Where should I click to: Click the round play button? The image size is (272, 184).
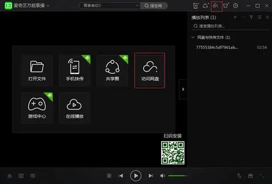(x=136, y=176)
